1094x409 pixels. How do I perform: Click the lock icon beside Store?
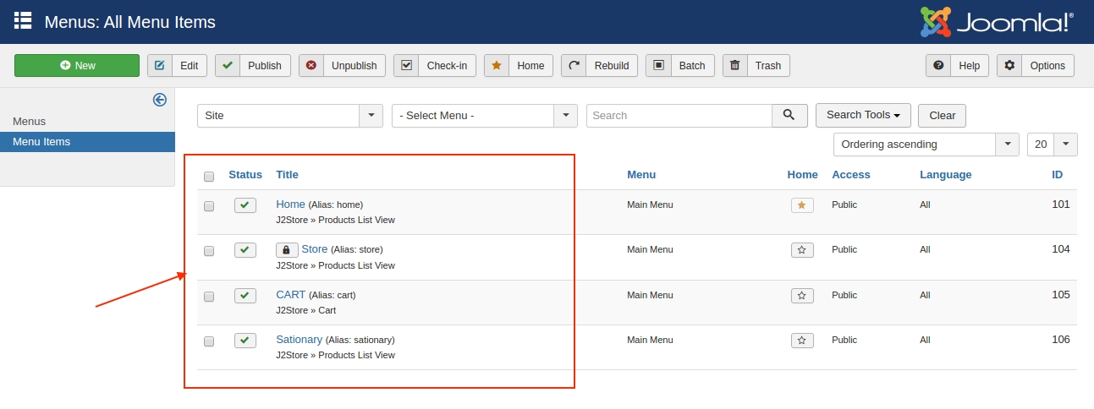coord(287,250)
